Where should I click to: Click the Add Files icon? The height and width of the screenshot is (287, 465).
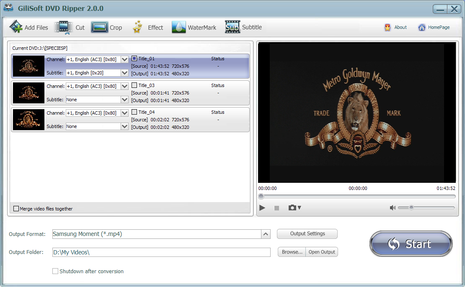[x=15, y=26]
